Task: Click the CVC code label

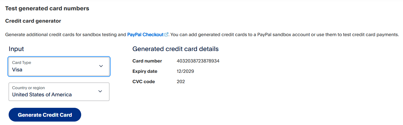Action: pyautogui.click(x=144, y=82)
